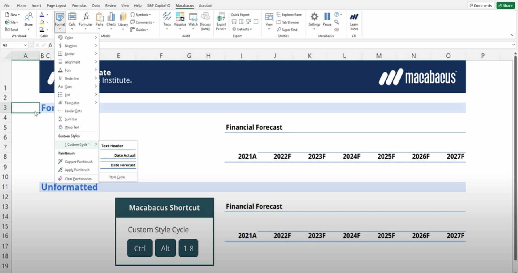518x273 pixels.
Task: Open the font Color menu option
Action: click(68, 37)
